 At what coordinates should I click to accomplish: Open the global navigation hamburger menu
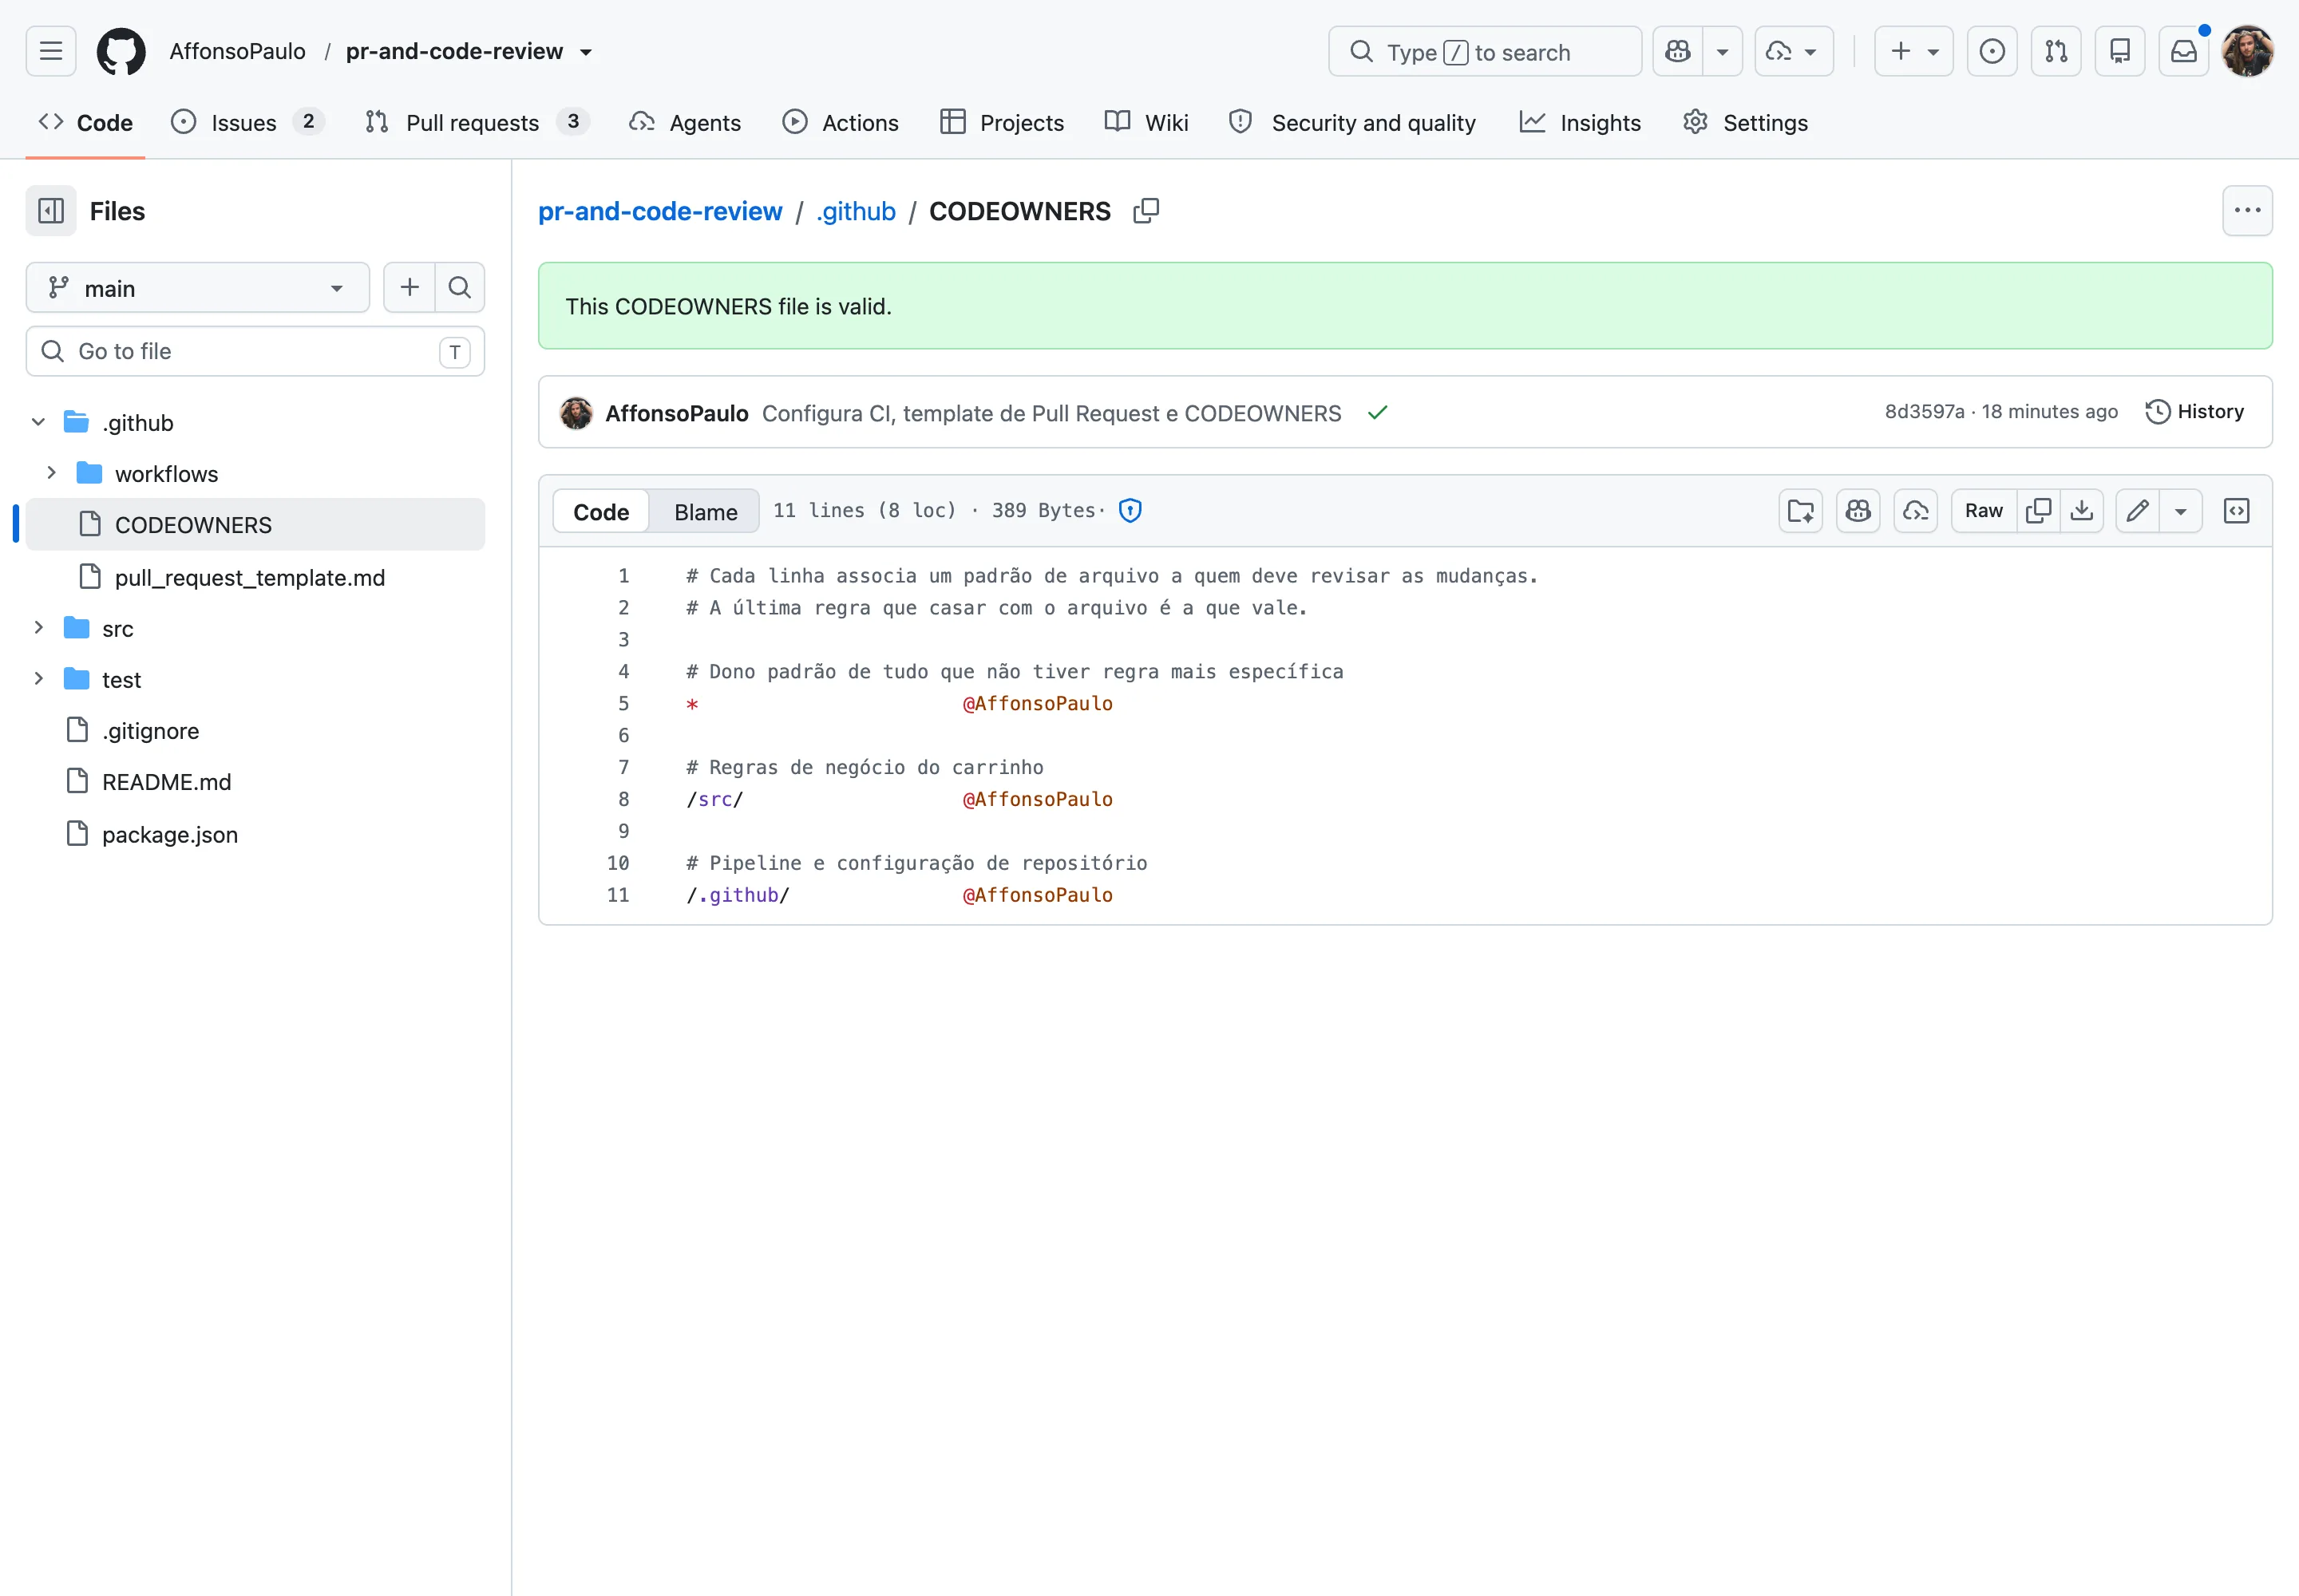[51, 51]
